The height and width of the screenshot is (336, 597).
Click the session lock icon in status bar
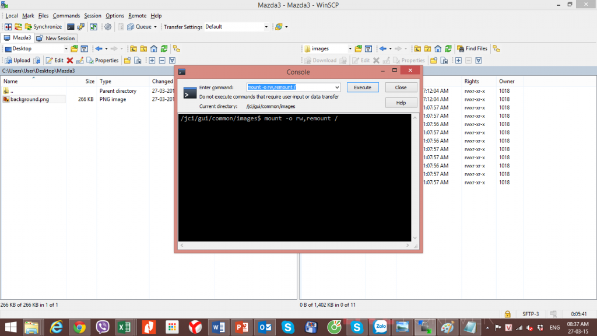(508, 314)
